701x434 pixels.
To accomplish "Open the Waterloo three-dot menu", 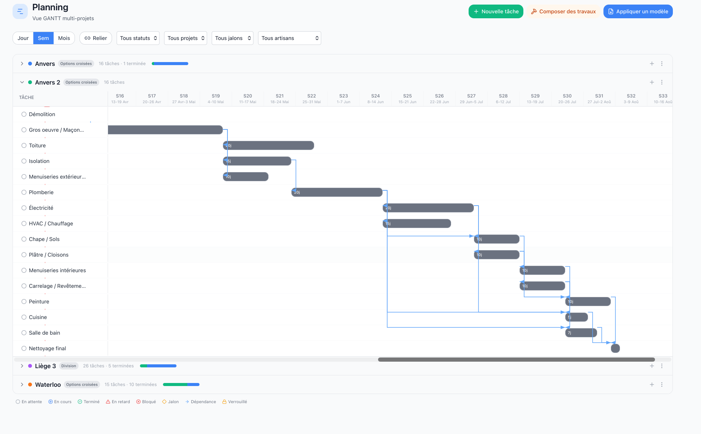I will pos(662,385).
